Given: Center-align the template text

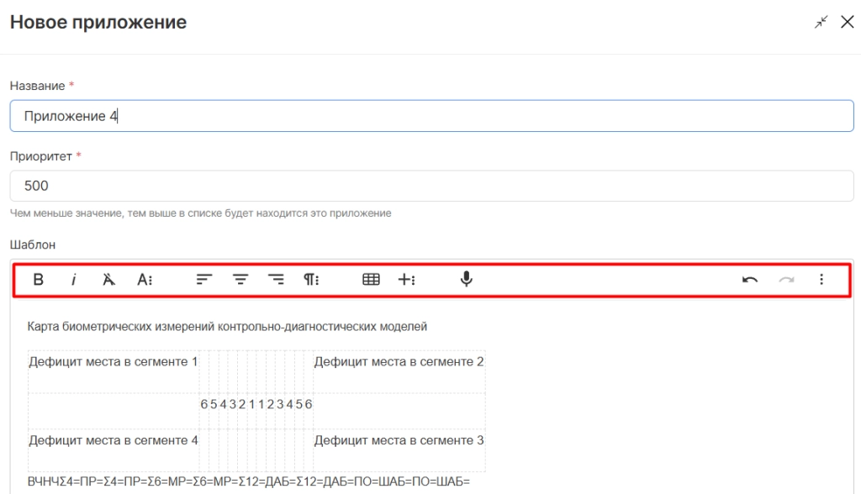Looking at the screenshot, I should click(240, 280).
